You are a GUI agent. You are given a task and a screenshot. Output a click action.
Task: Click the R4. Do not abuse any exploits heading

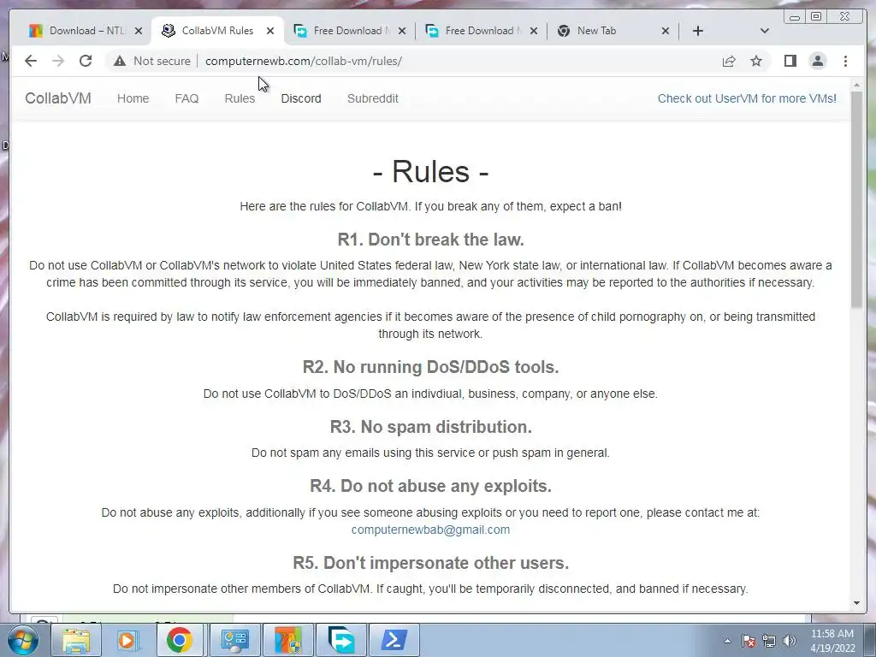pos(431,486)
